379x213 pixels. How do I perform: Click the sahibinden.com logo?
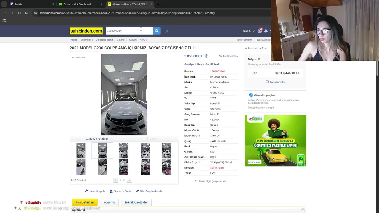(x=86, y=31)
